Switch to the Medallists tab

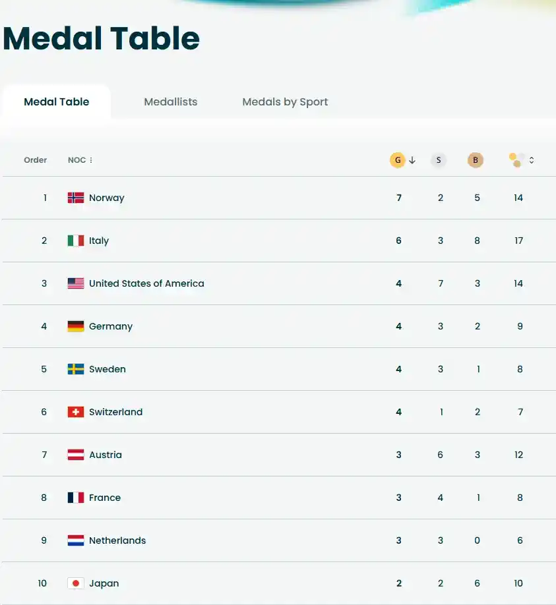(171, 102)
